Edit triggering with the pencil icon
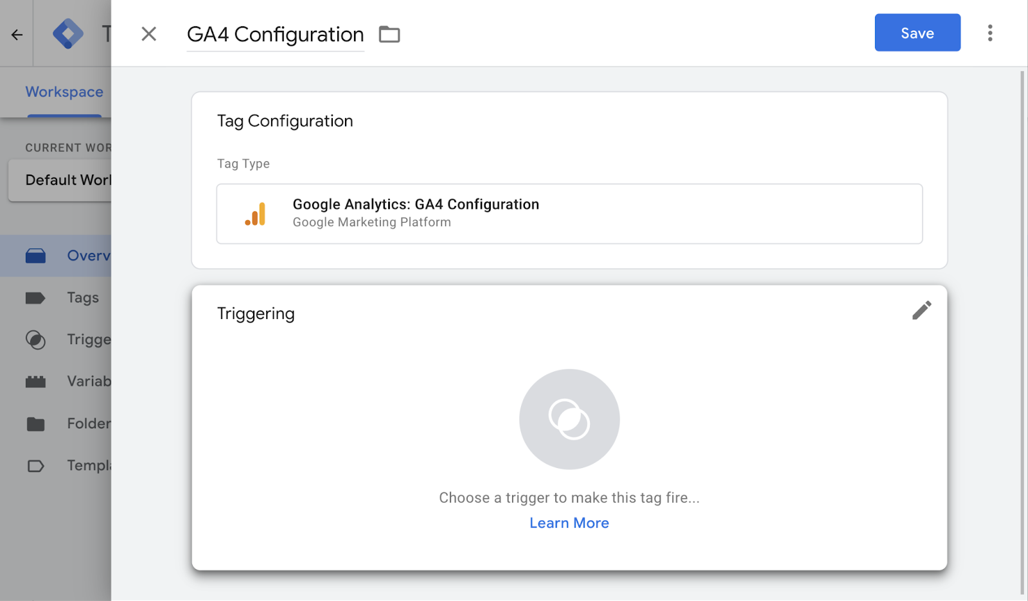The width and height of the screenshot is (1028, 601). pos(921,311)
